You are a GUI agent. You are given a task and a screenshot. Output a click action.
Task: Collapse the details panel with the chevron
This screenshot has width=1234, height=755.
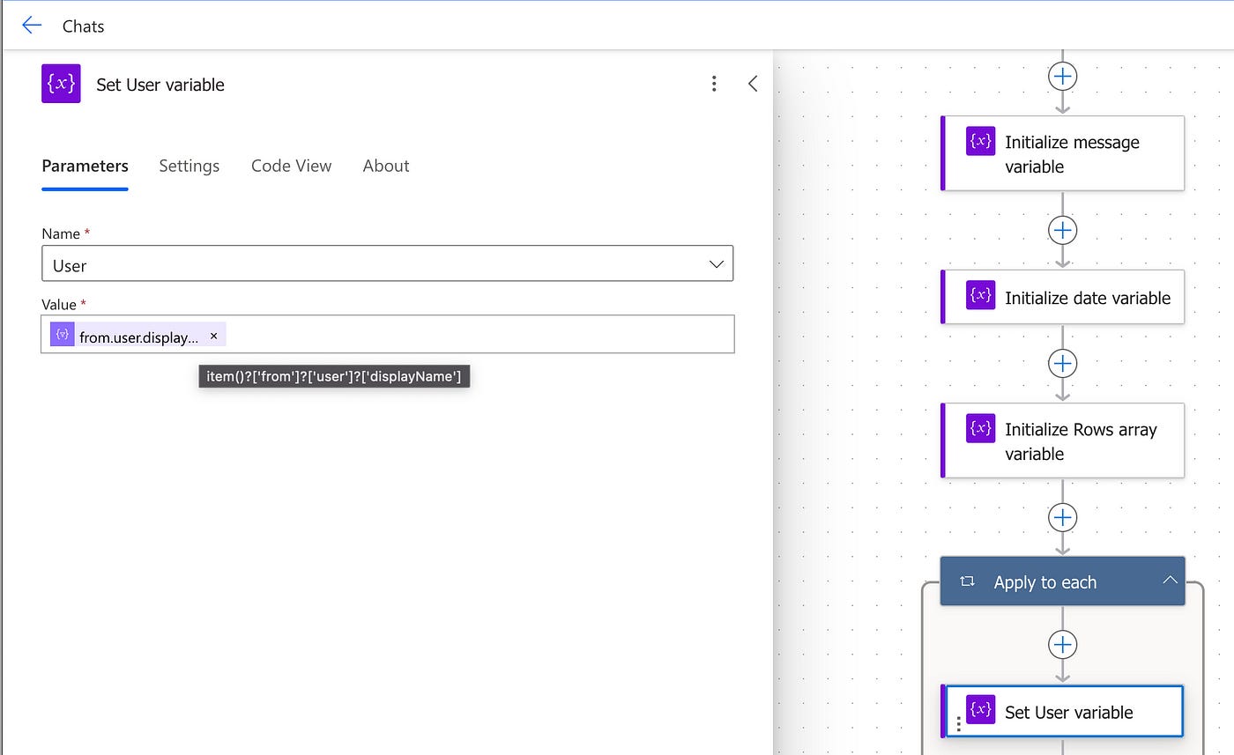pos(753,84)
